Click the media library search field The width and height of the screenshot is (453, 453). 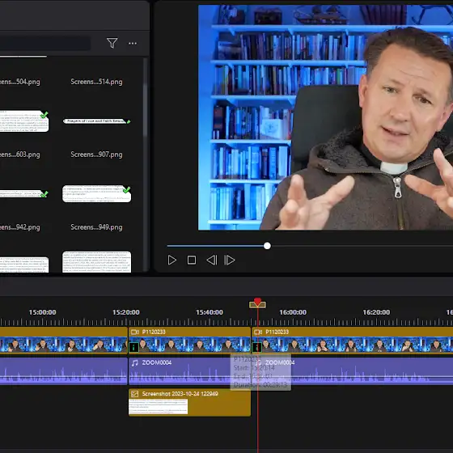(45, 44)
